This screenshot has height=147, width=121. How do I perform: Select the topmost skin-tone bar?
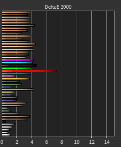[x=16, y=12]
